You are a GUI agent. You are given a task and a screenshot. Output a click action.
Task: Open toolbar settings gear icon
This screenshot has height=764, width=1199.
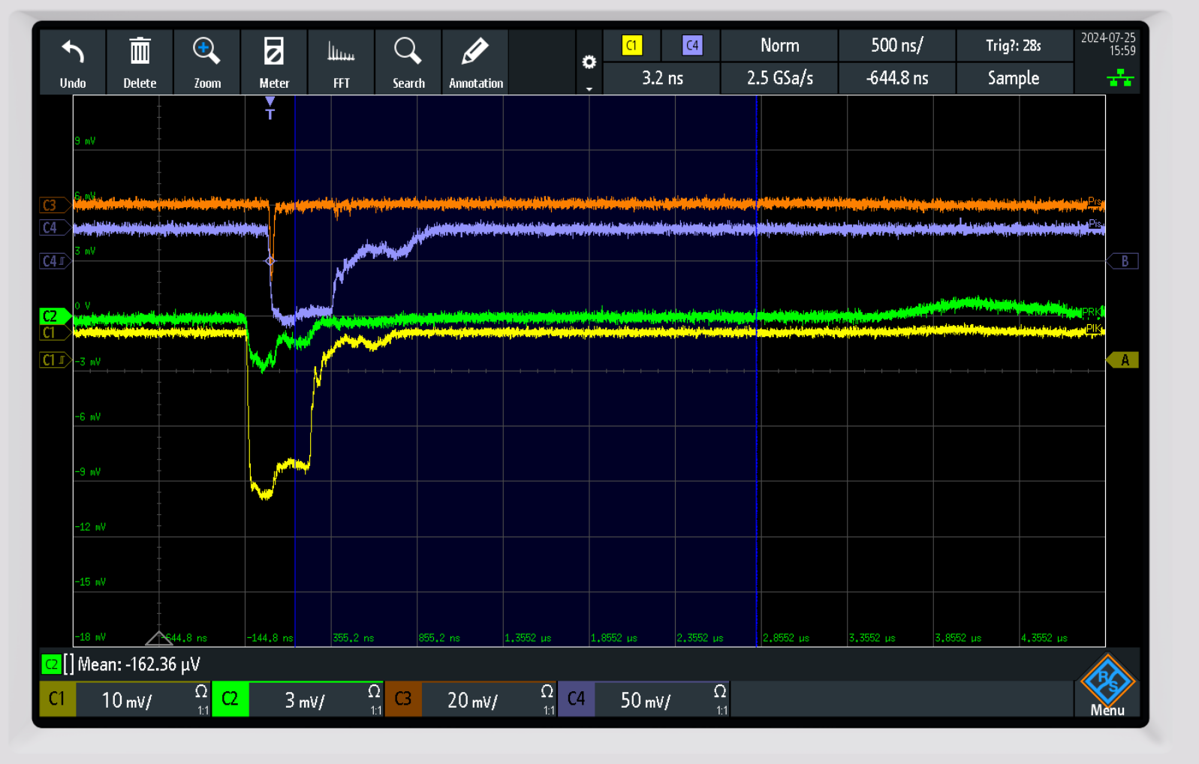click(589, 62)
